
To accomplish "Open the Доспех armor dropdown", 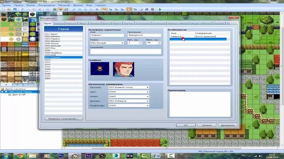I will (x=129, y=101).
